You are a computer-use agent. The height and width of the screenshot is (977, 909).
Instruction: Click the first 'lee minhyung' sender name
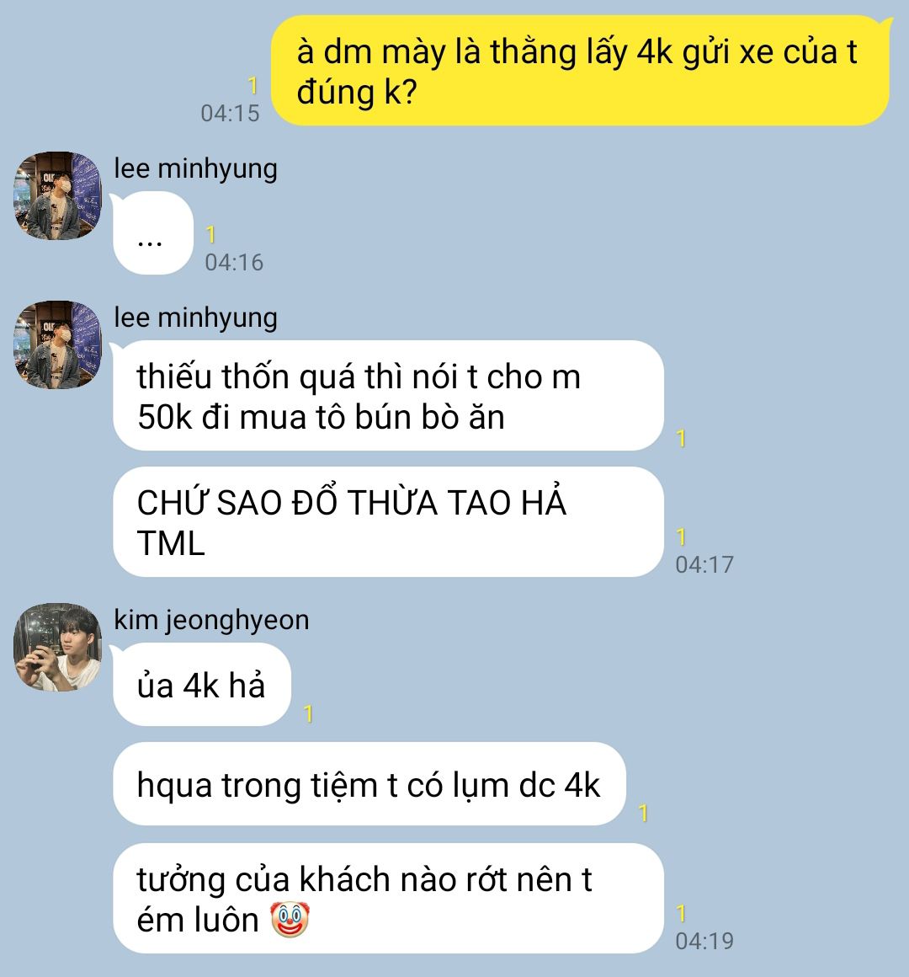click(x=195, y=168)
